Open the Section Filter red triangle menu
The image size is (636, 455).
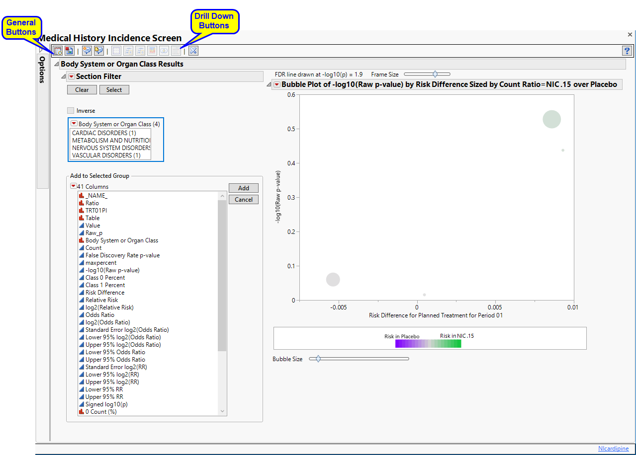(x=71, y=76)
